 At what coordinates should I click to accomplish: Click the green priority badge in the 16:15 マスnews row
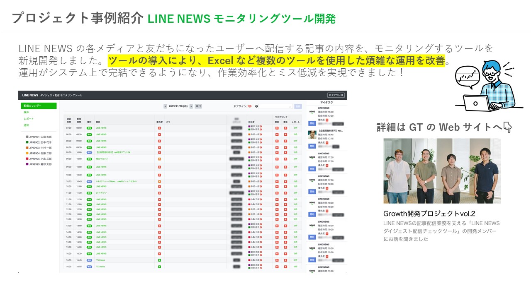pyautogui.click(x=159, y=260)
